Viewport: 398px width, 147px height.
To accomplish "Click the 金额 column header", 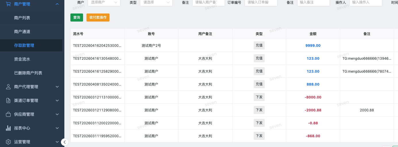I will tap(313, 34).
